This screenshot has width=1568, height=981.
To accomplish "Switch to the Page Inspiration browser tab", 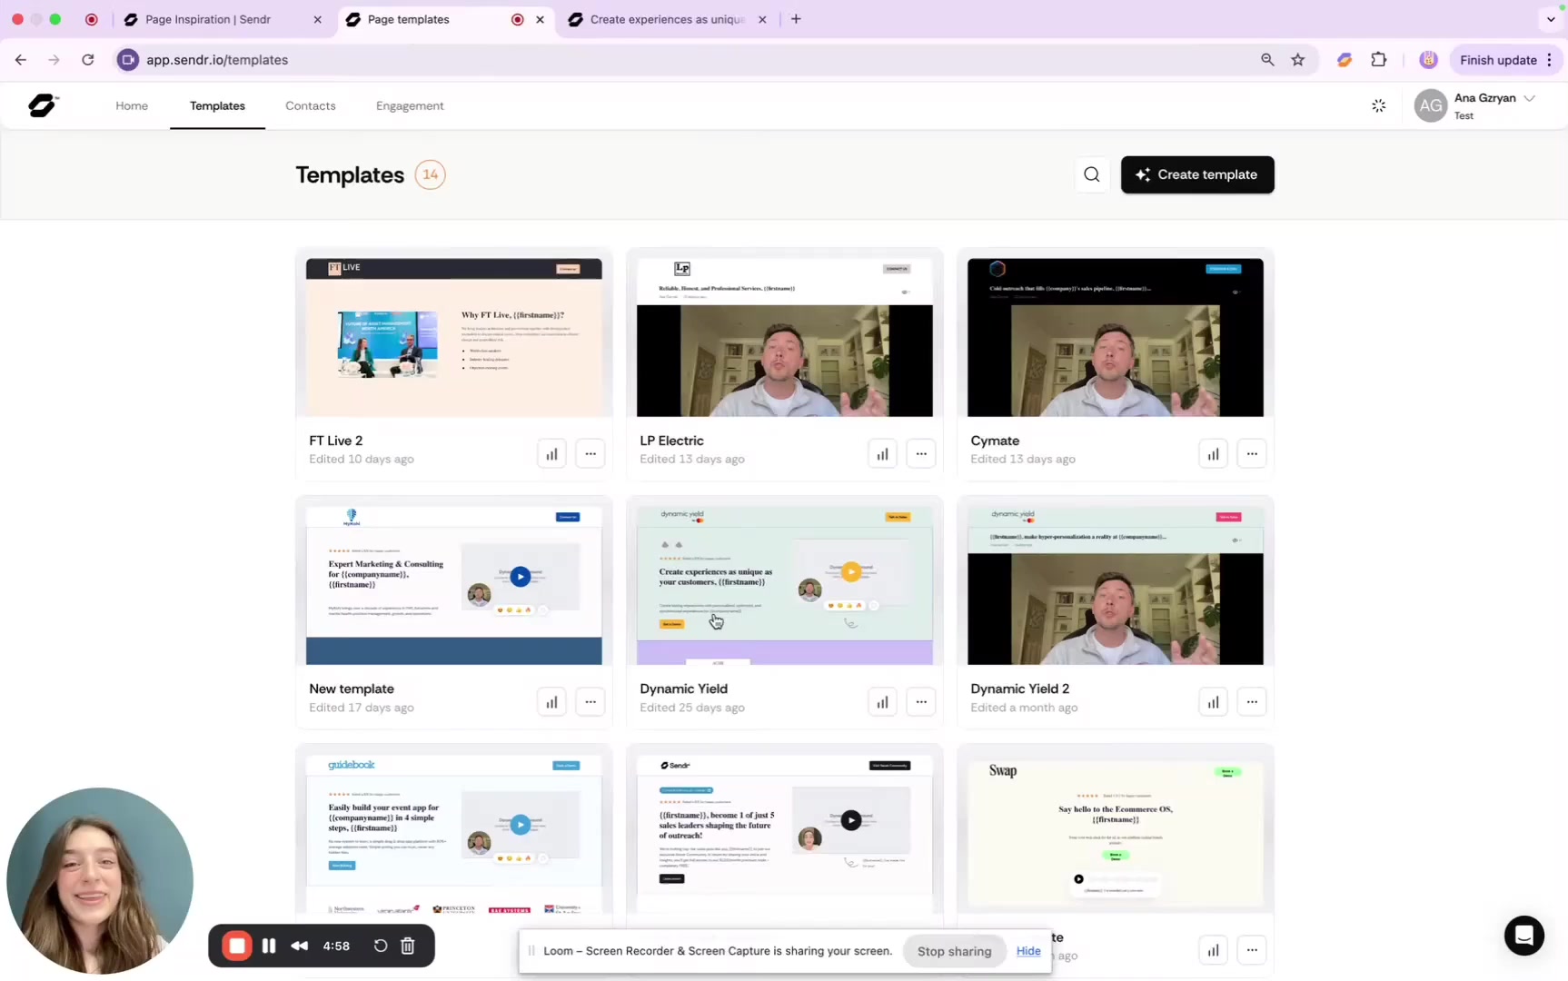I will [207, 19].
